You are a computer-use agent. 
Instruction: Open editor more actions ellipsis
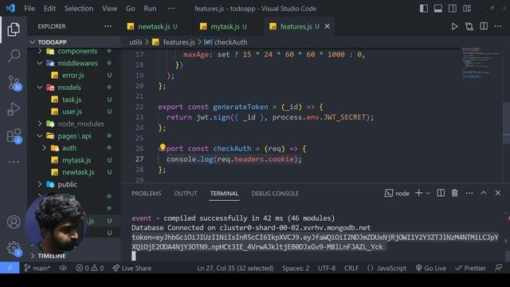click(x=498, y=26)
